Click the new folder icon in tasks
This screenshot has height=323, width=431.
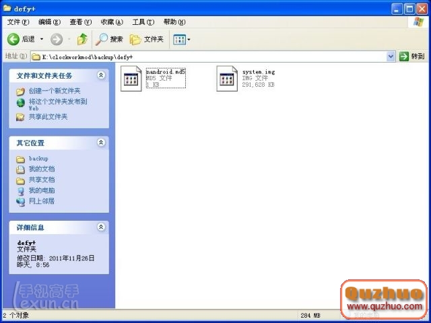[x=20, y=92]
